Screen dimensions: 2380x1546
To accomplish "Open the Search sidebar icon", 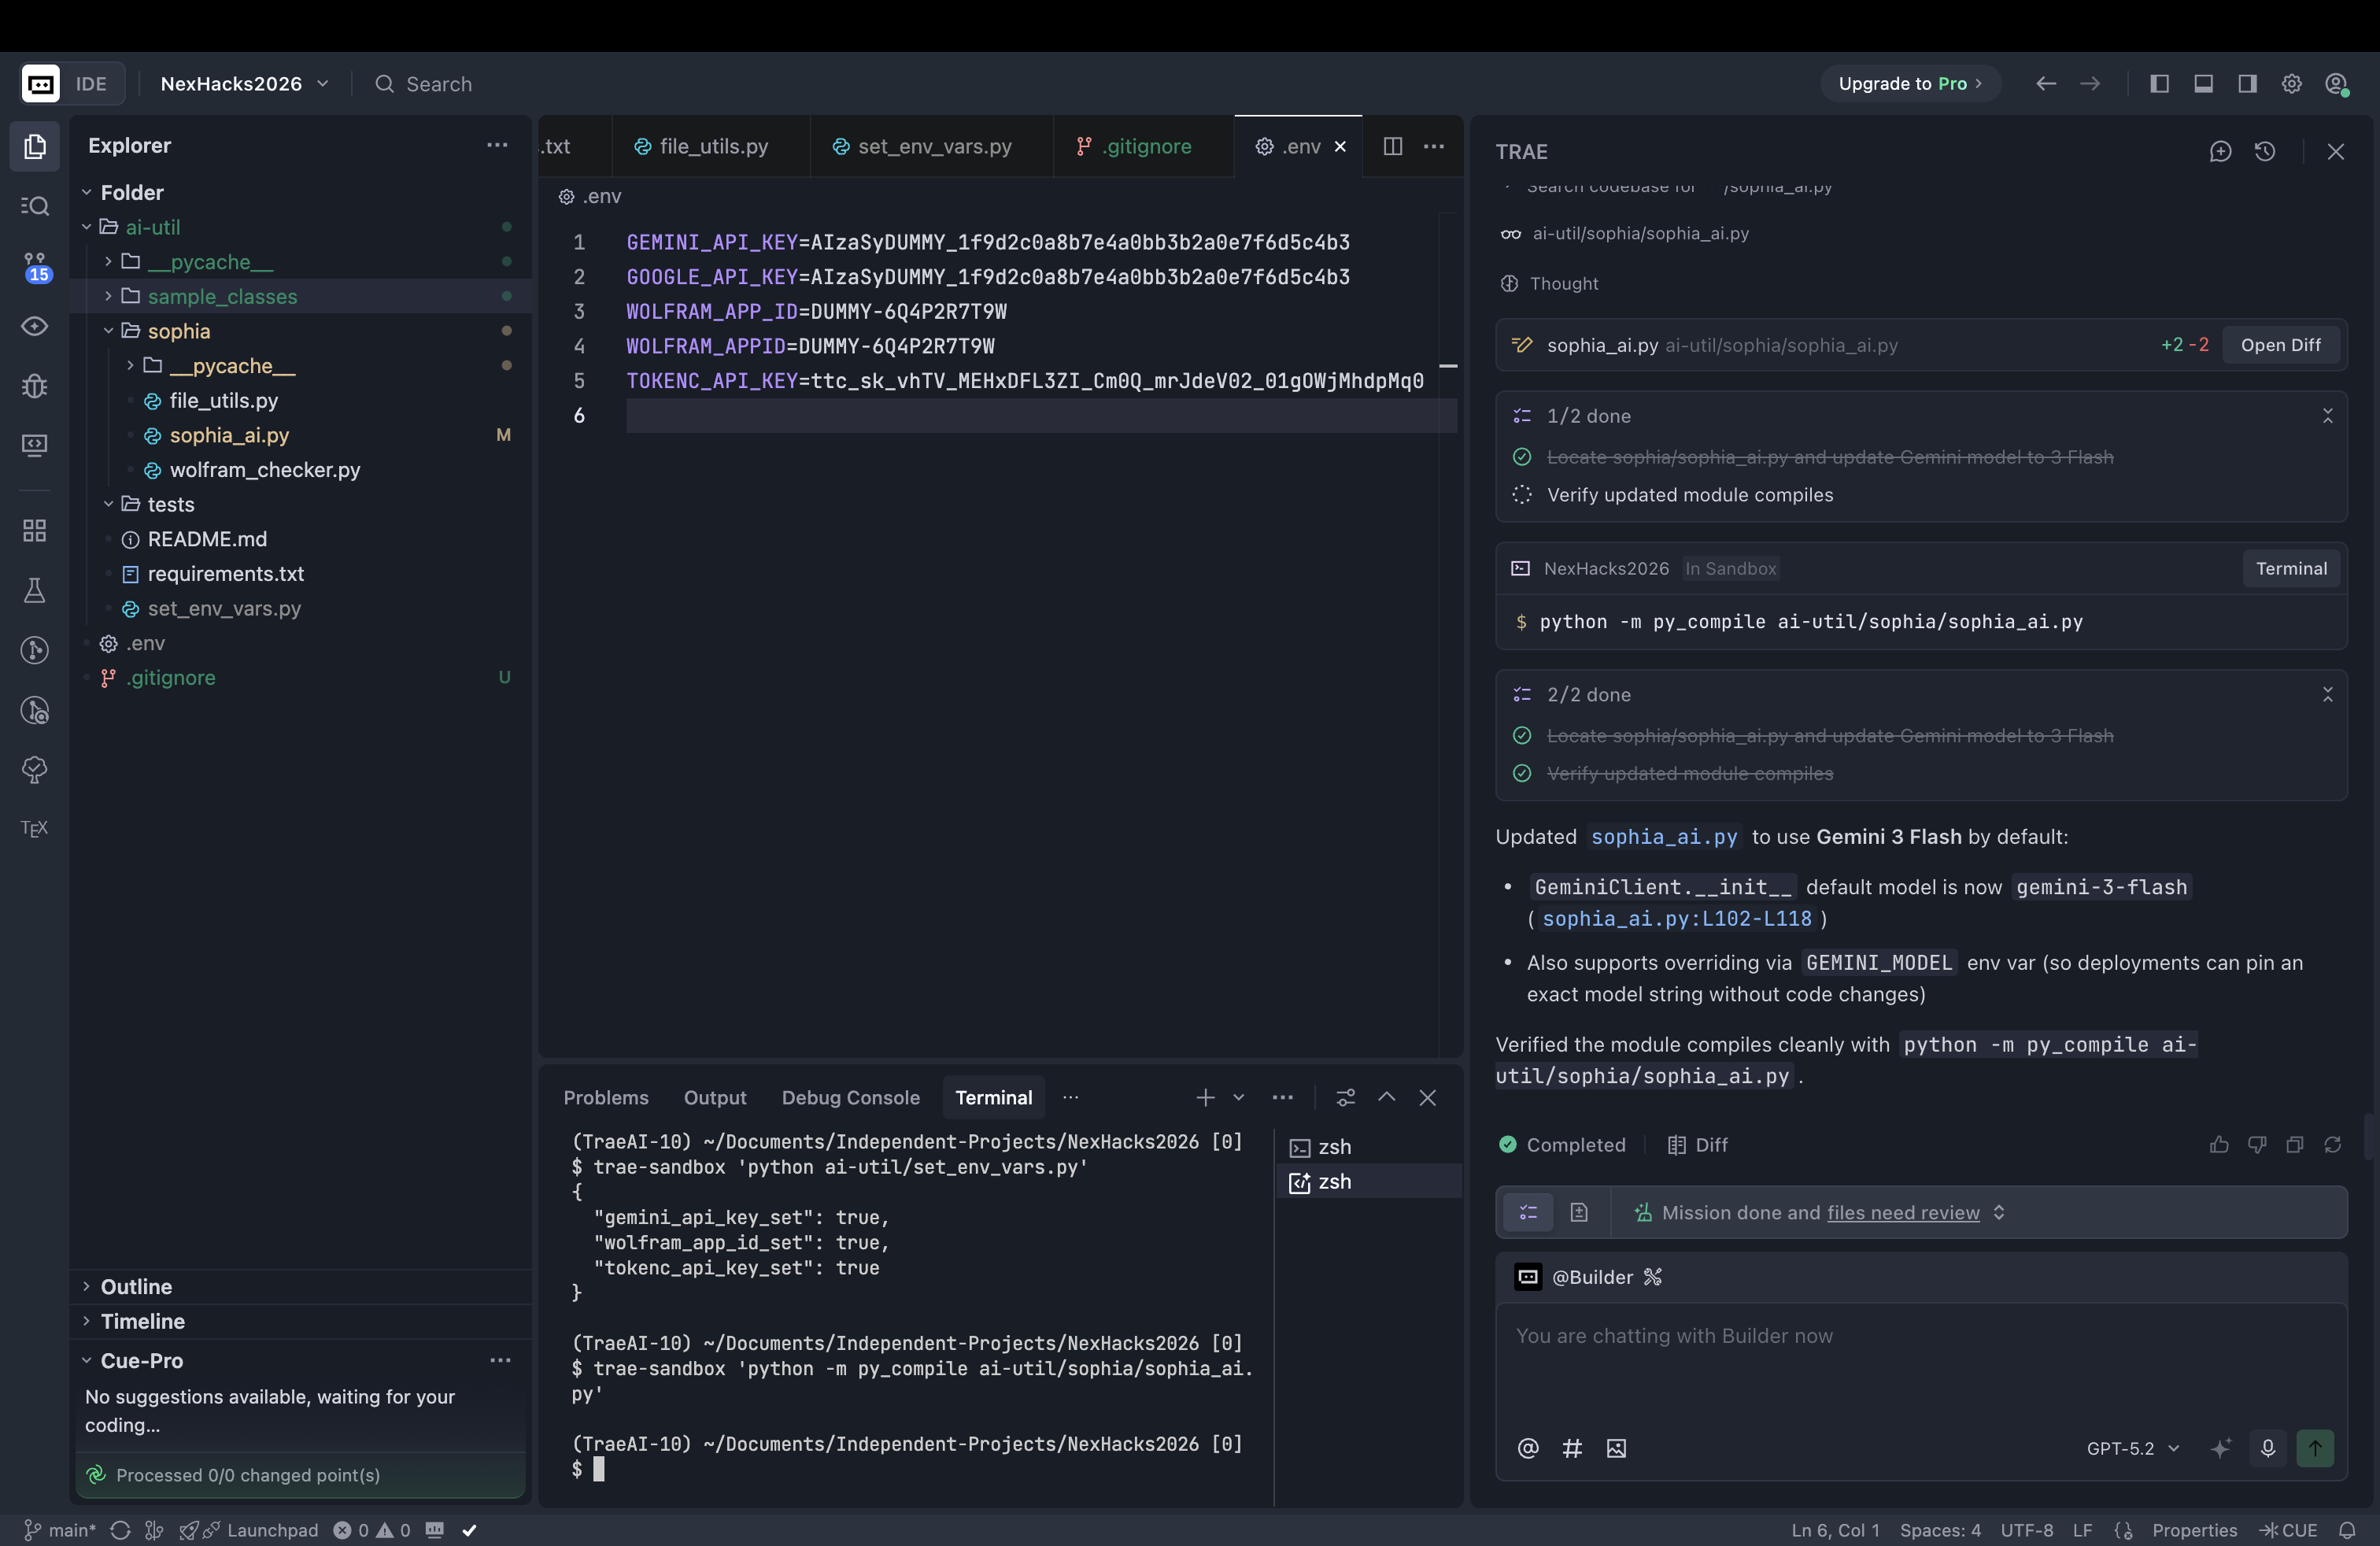I will (35, 206).
